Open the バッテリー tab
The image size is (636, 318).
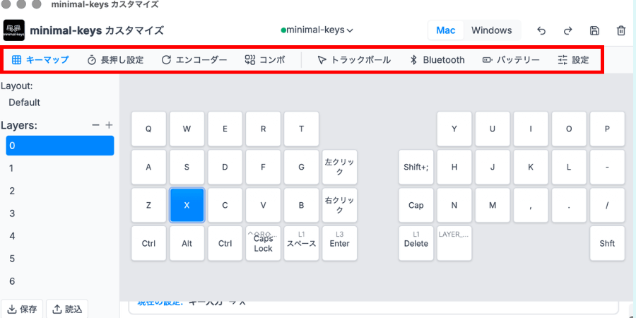coord(511,60)
